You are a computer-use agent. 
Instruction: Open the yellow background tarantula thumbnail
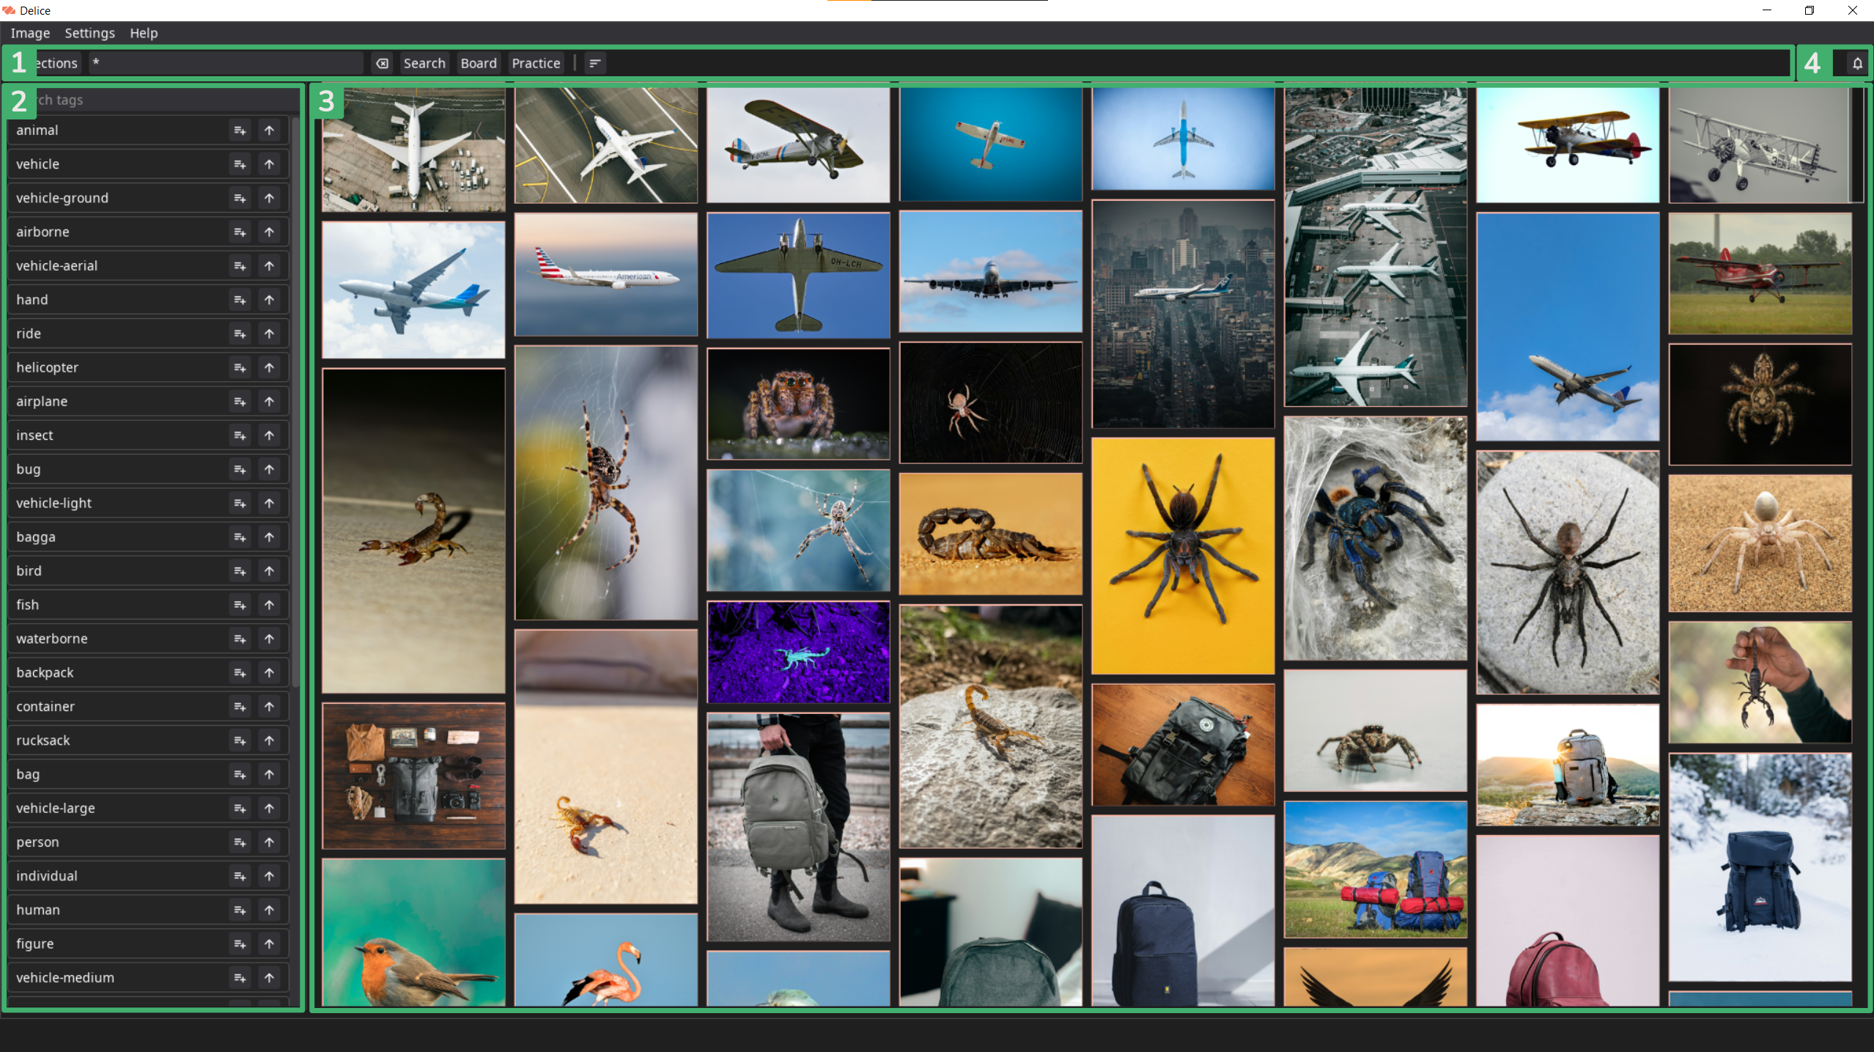point(1182,556)
